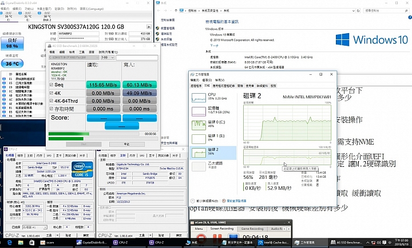The width and height of the screenshot is (412, 248).
Task: Select SMART attribute row ID 01
Action: point(23,79)
